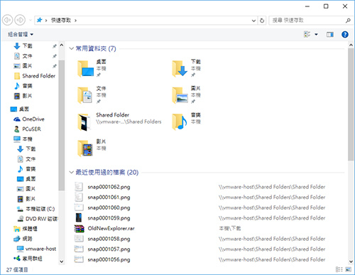Open Help with the blue question icon
The width and height of the screenshot is (355, 275).
coord(345,35)
